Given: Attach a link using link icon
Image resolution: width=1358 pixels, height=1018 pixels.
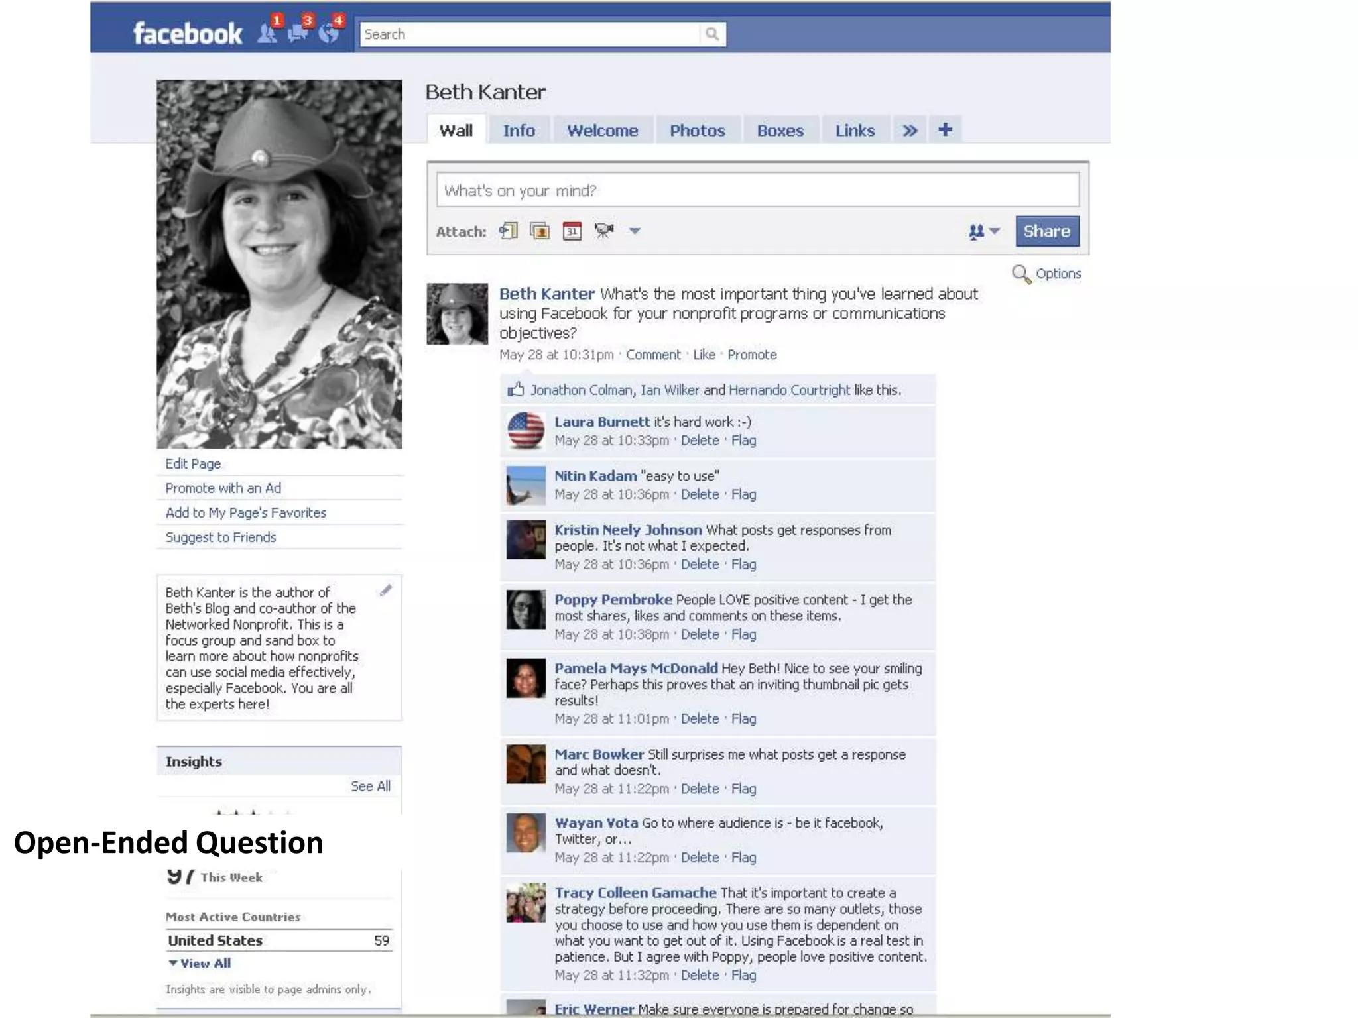Looking at the screenshot, I should [x=508, y=231].
